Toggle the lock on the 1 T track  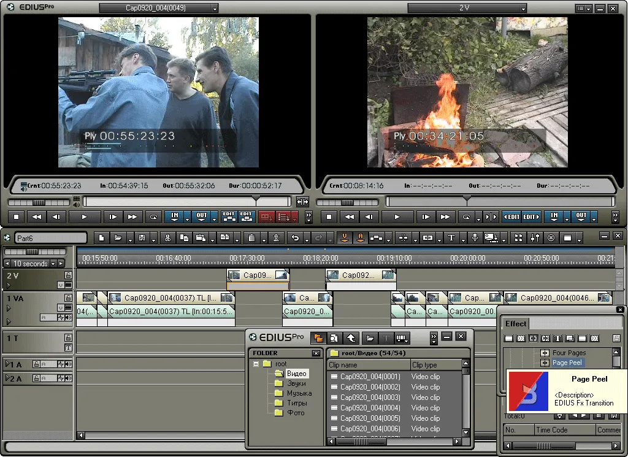[69, 337]
